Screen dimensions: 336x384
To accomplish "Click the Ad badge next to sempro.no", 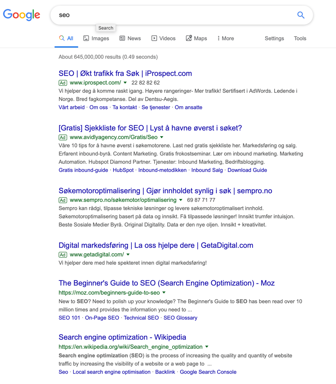I will pos(63,200).
